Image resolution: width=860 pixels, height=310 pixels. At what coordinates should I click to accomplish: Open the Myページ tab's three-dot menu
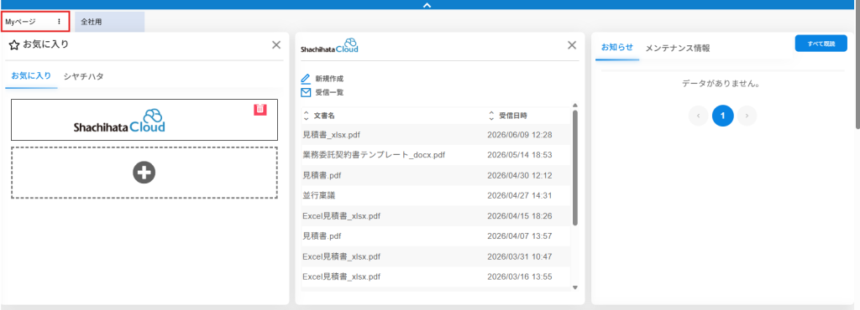tap(59, 22)
